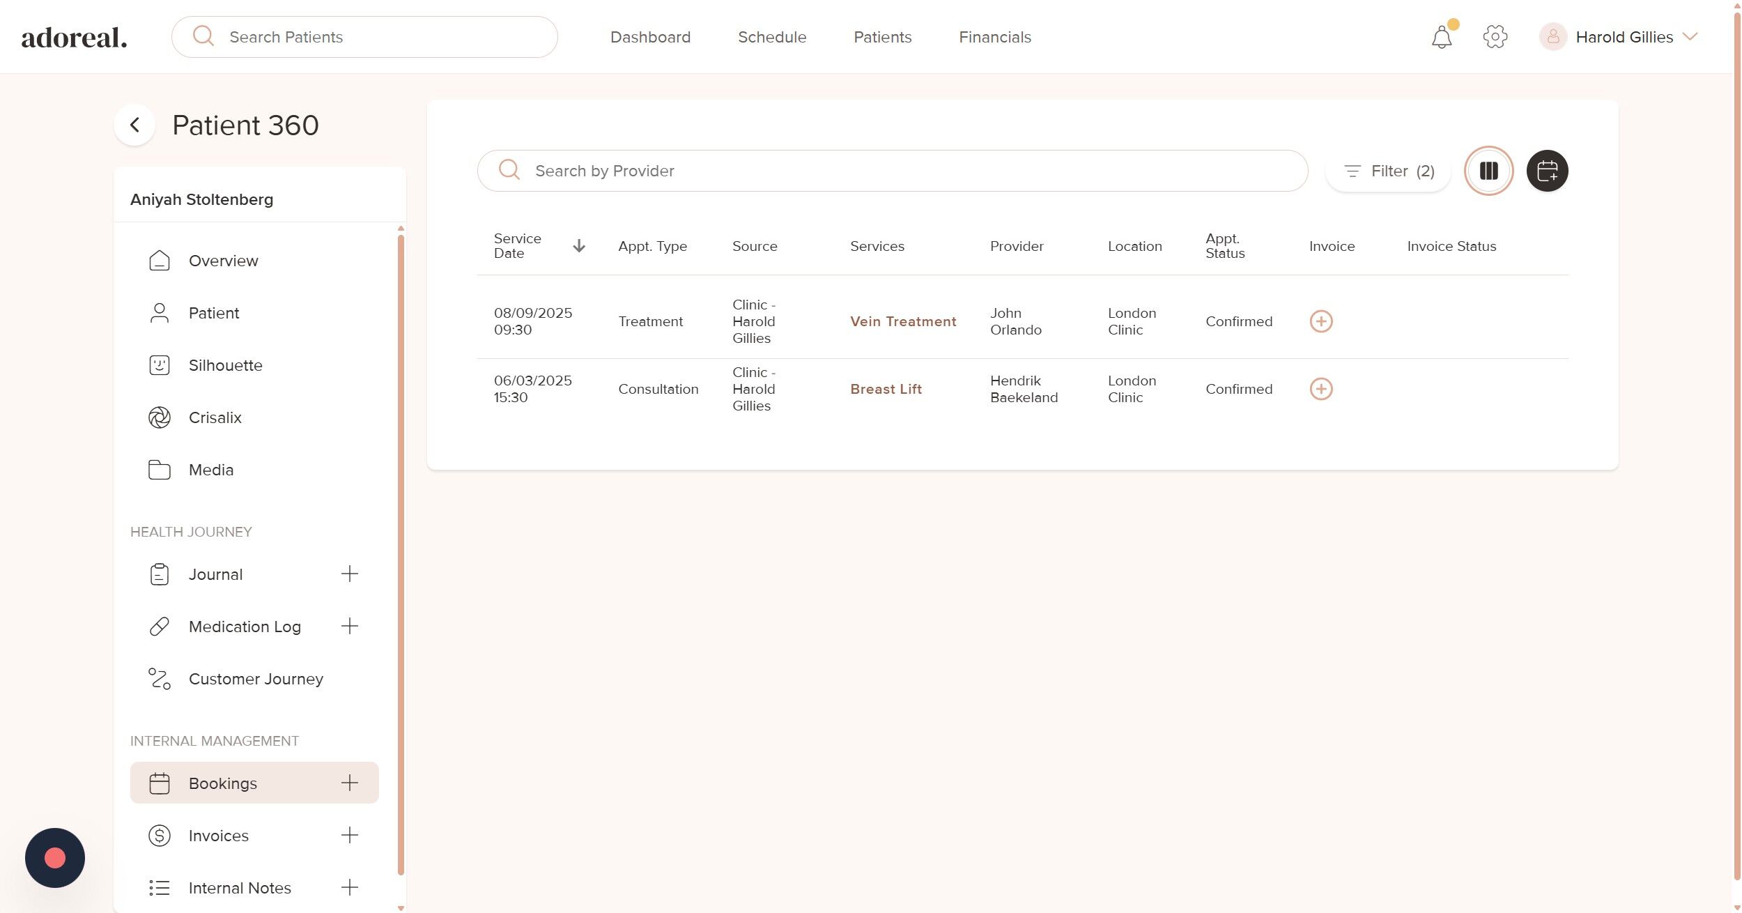
Task: Open the notifications bell
Action: (1441, 37)
